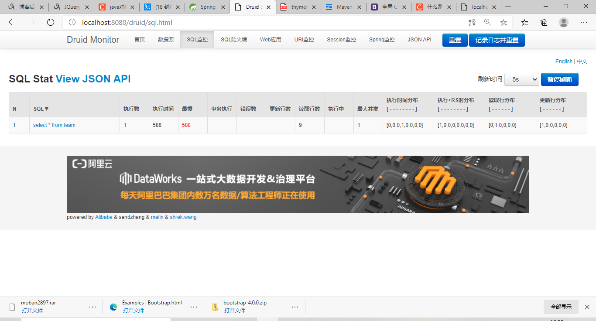
Task: Open the Spring监控 navigation item
Action: click(x=382, y=40)
